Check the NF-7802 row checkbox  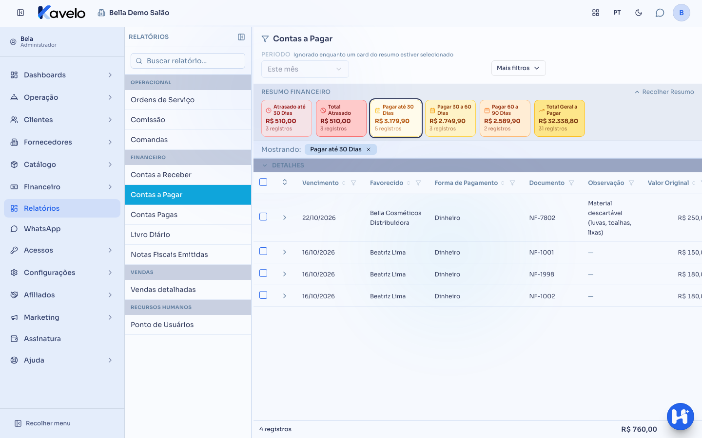[x=263, y=217]
